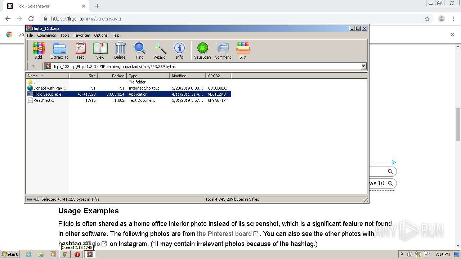Open media player from taskbar

53,254
